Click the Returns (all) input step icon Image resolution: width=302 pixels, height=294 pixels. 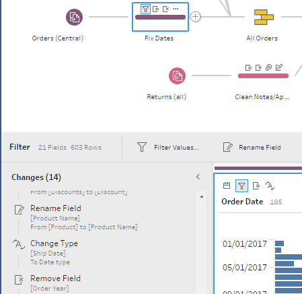click(x=177, y=76)
